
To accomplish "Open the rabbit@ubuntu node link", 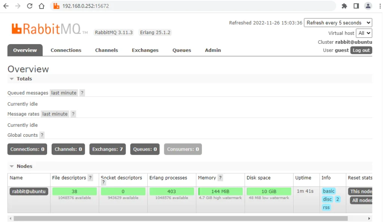I will pyautogui.click(x=29, y=191).
